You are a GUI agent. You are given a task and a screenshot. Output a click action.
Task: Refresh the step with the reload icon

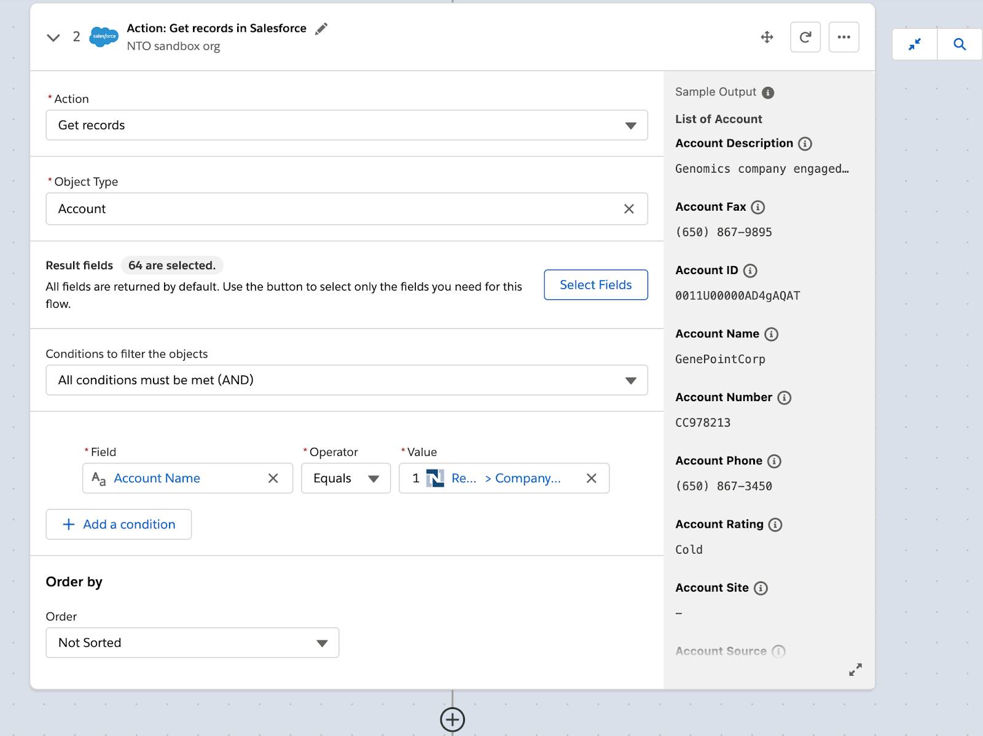click(x=805, y=37)
